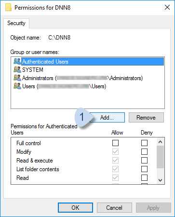Close the Permissions for DNN8 dialog
The image size is (175, 217).
point(167,7)
